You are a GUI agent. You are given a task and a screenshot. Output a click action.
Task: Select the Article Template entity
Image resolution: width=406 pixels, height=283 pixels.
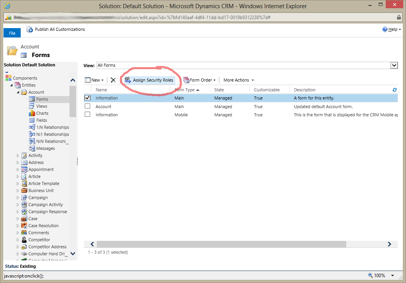tap(44, 183)
